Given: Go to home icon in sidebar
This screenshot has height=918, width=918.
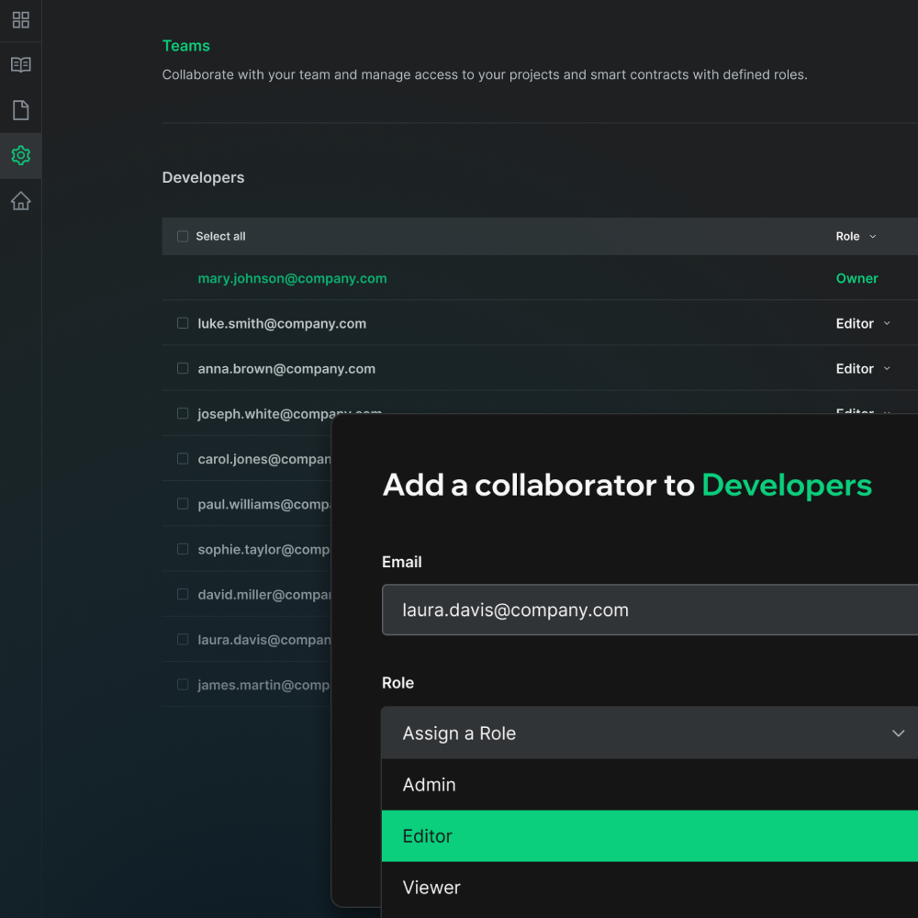Looking at the screenshot, I should [x=20, y=201].
